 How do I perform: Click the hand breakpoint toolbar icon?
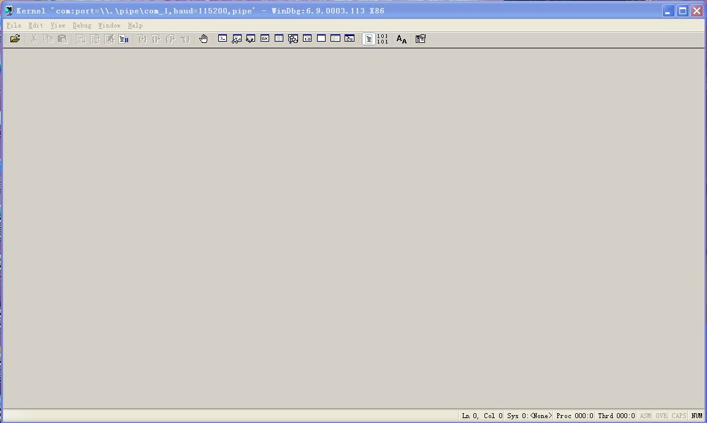[x=204, y=39]
